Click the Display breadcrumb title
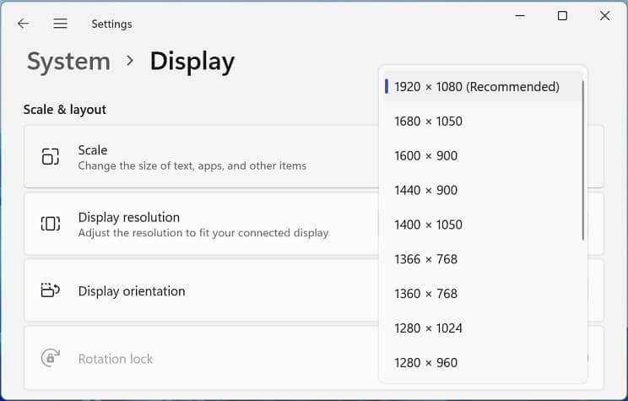This screenshot has width=628, height=401. click(x=192, y=62)
